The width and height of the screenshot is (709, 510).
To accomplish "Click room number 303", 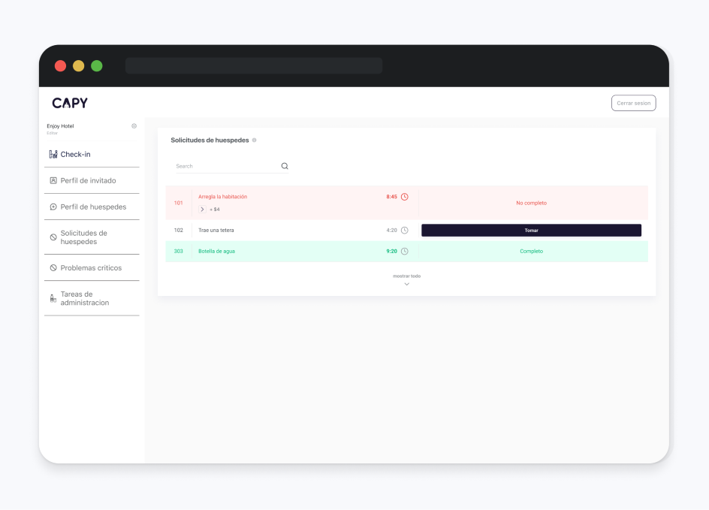I will point(178,252).
